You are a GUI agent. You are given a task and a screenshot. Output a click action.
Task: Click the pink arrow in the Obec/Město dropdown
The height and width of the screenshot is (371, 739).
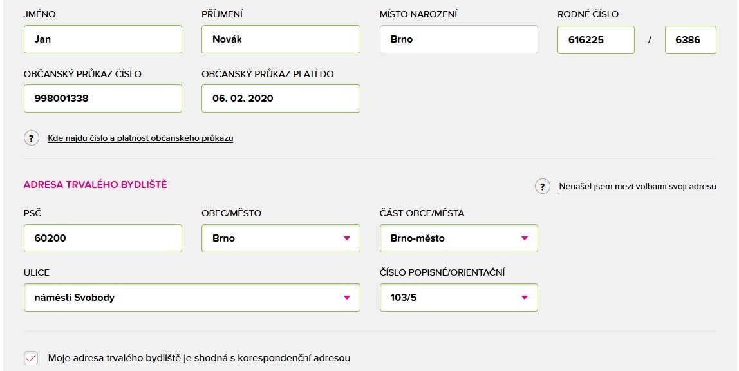tap(347, 238)
